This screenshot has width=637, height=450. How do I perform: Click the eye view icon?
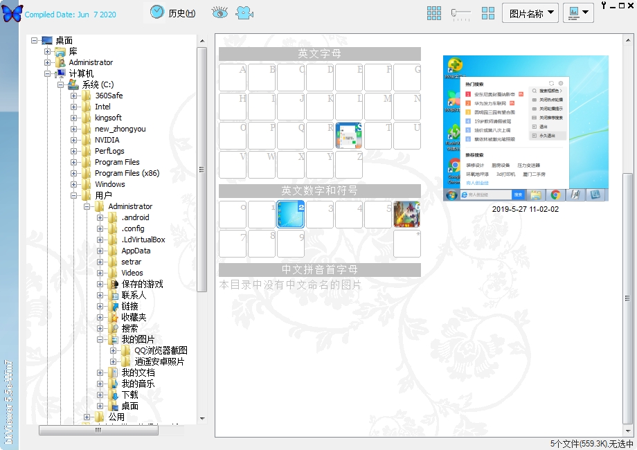pyautogui.click(x=219, y=12)
